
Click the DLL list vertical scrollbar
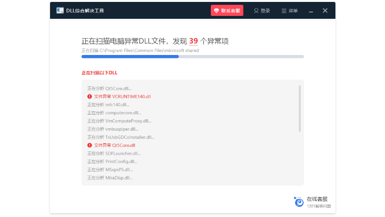(300, 108)
